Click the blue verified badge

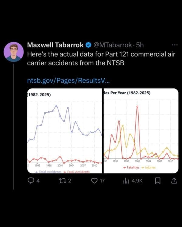(88, 45)
